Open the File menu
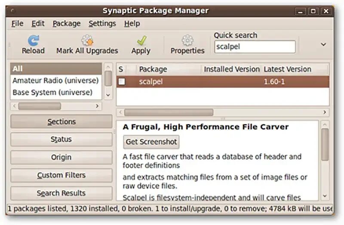 [x=17, y=24]
